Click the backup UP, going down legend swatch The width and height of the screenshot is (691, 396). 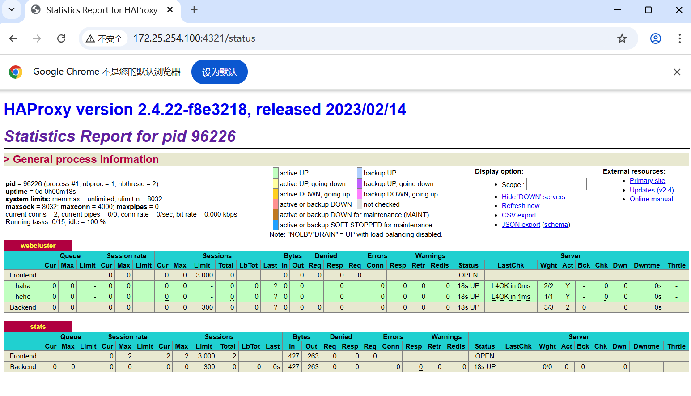coord(360,183)
